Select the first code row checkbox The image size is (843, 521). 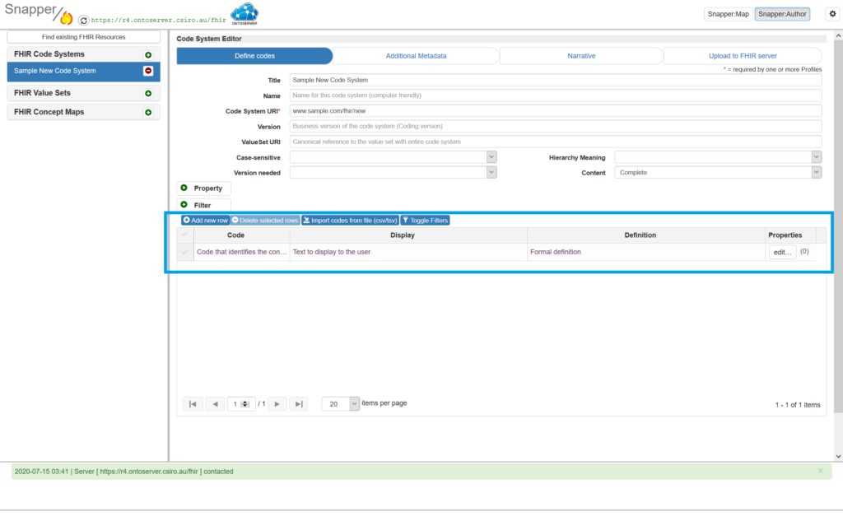click(185, 252)
